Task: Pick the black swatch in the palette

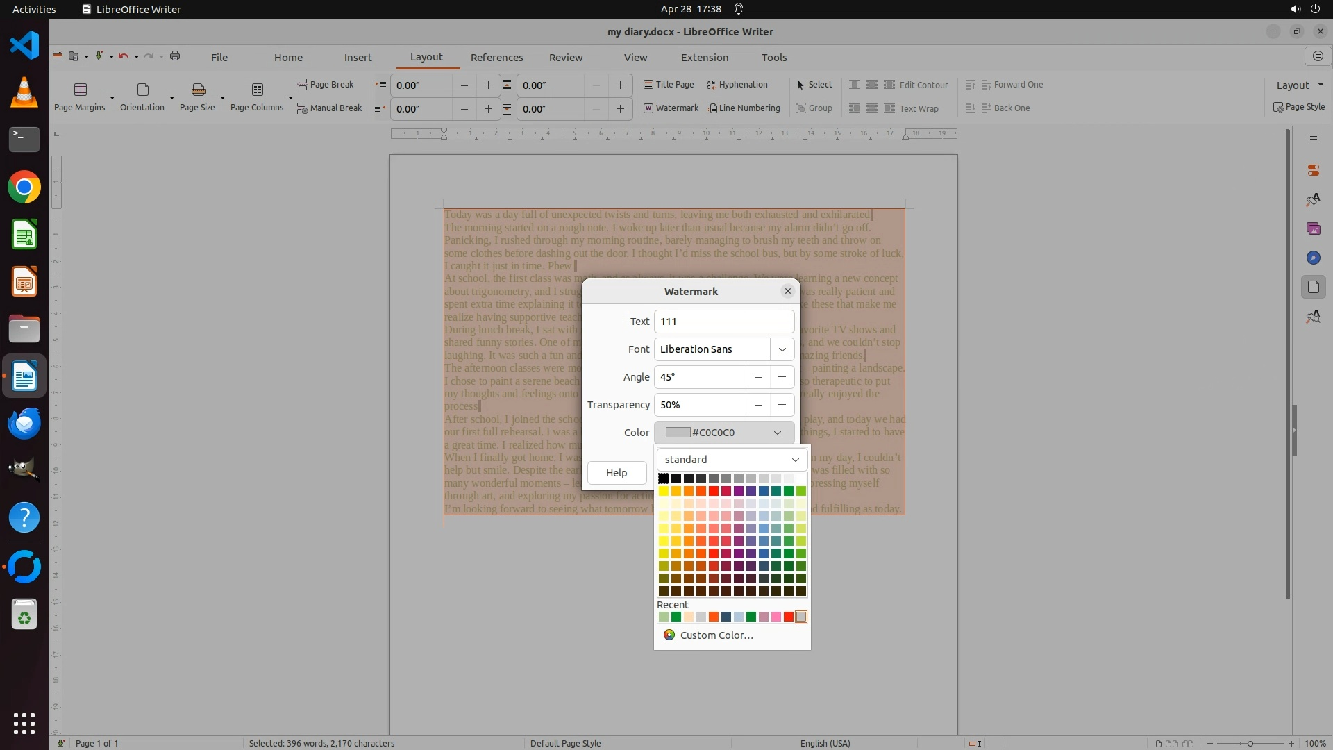Action: pyautogui.click(x=664, y=478)
